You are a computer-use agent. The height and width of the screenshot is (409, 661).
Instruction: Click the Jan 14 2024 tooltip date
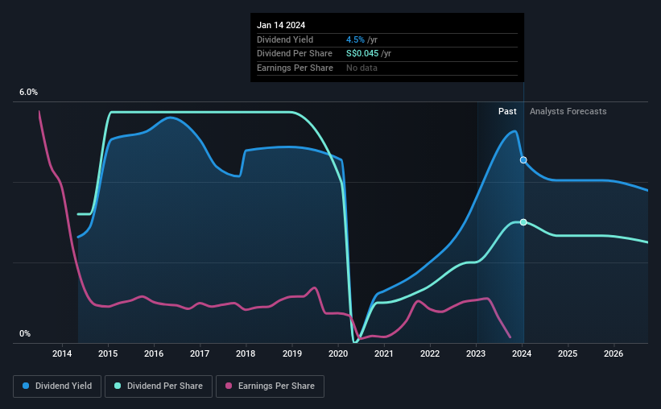point(281,25)
